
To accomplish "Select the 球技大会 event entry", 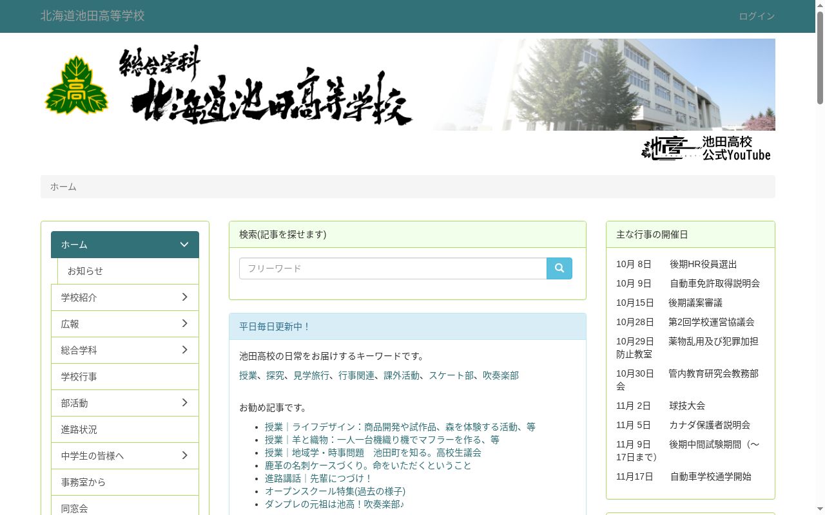I will [661, 406].
